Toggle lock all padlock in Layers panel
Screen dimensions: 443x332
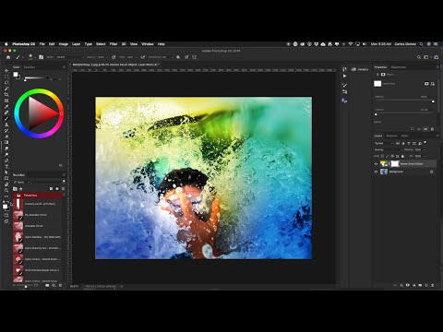coord(402,156)
